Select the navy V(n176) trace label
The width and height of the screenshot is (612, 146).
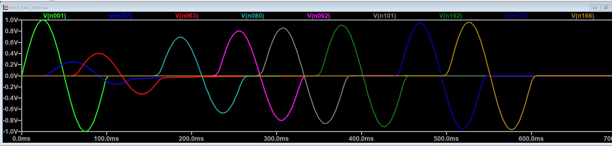click(x=517, y=16)
